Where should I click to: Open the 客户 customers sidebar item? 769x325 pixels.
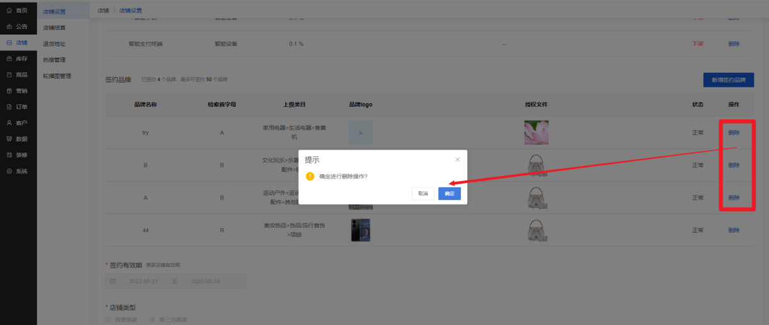[17, 123]
